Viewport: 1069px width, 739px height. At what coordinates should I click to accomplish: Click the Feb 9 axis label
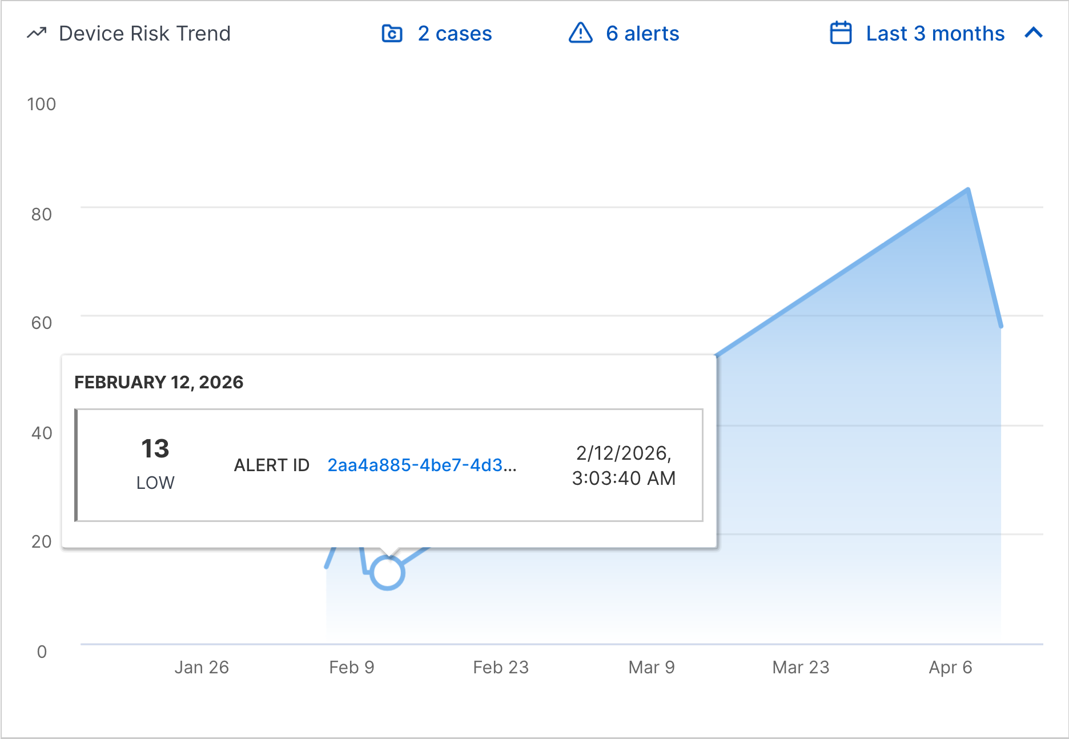click(352, 667)
